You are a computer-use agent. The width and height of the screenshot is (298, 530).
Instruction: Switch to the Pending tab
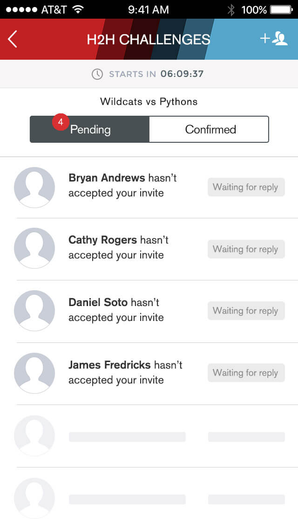90,130
